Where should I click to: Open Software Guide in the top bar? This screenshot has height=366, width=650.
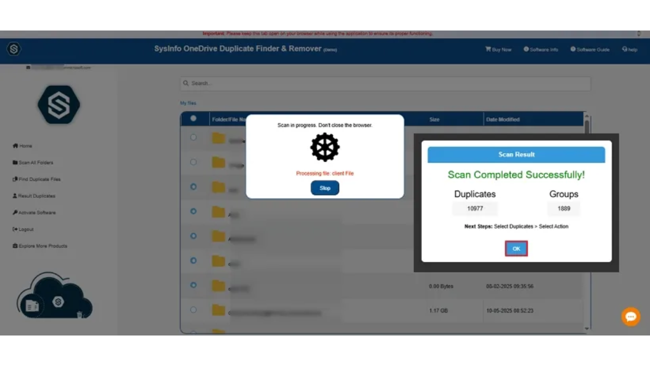[x=590, y=50]
